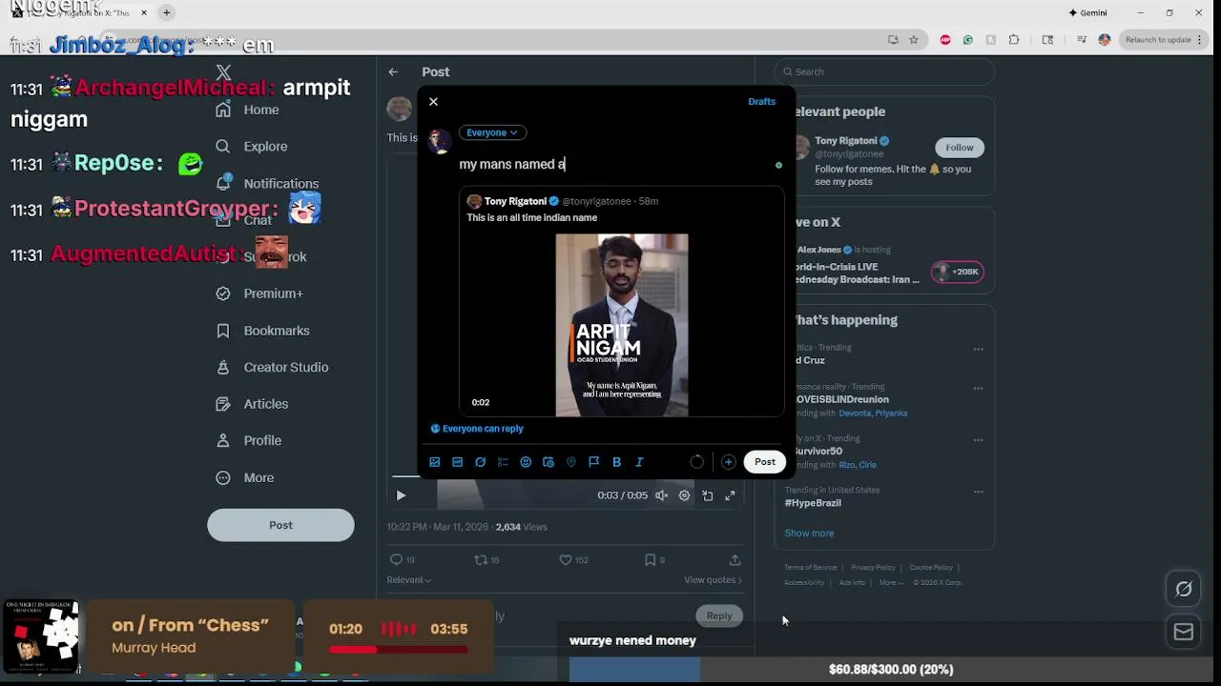Open browser Extensions puzzle icon
Viewport: 1221px width, 686px height.
click(1014, 40)
